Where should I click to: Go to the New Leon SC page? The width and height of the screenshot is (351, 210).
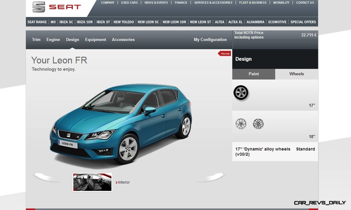click(x=148, y=22)
